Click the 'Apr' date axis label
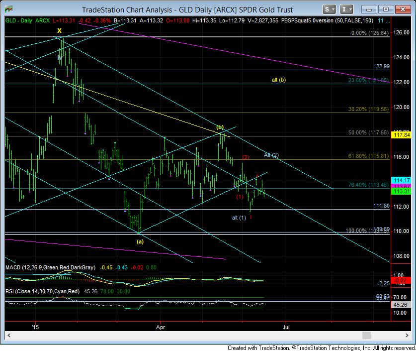Image resolution: width=416 pixels, height=351 pixels. [x=161, y=327]
